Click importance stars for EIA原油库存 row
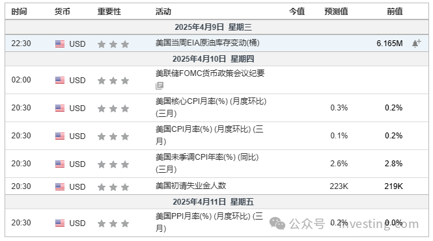This screenshot has width=433, height=241. coord(113,44)
